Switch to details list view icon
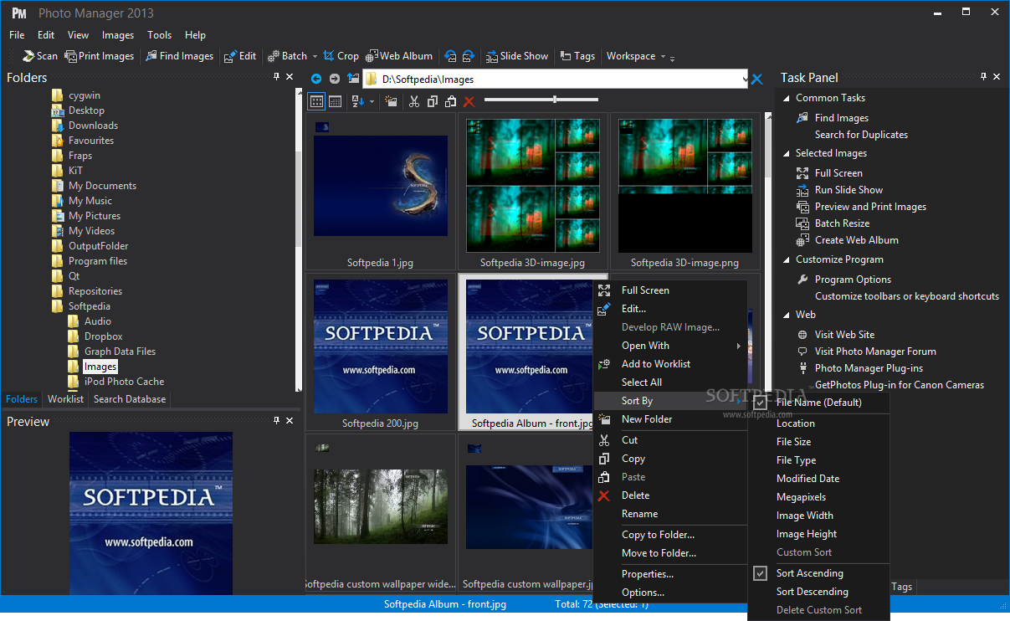The width and height of the screenshot is (1010, 621). 336,101
